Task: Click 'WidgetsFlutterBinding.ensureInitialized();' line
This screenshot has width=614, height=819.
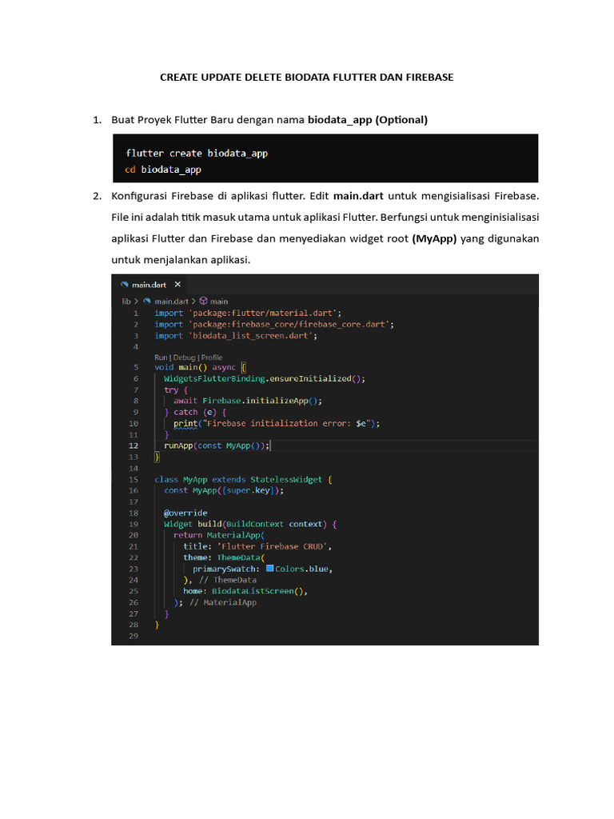Action: click(265, 378)
